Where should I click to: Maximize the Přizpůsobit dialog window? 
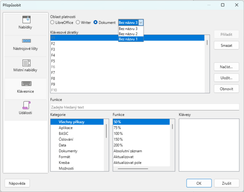point(223,5)
